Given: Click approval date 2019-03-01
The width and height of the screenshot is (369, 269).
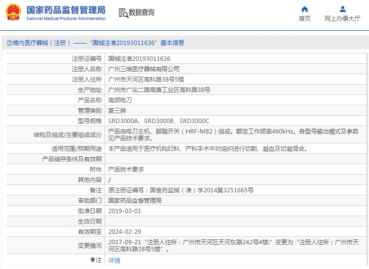Looking at the screenshot, I should pyautogui.click(x=124, y=211).
